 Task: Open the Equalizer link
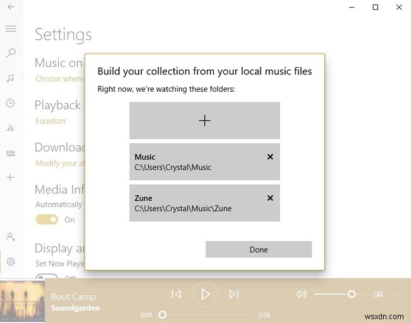pyautogui.click(x=51, y=121)
